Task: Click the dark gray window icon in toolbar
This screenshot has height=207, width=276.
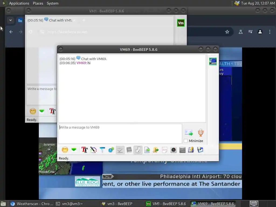Action: [x=182, y=150]
